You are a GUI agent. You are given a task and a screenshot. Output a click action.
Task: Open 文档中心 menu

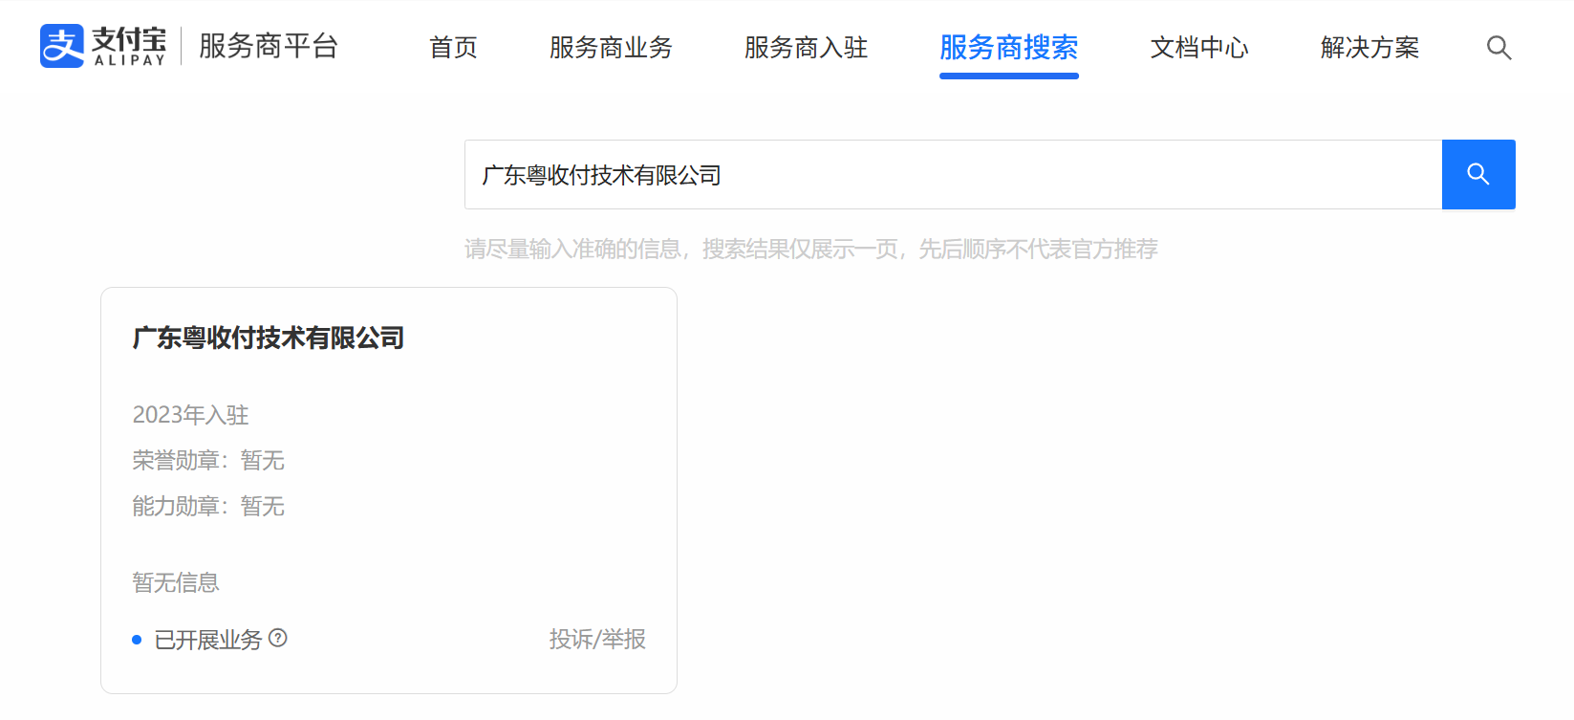(x=1199, y=48)
